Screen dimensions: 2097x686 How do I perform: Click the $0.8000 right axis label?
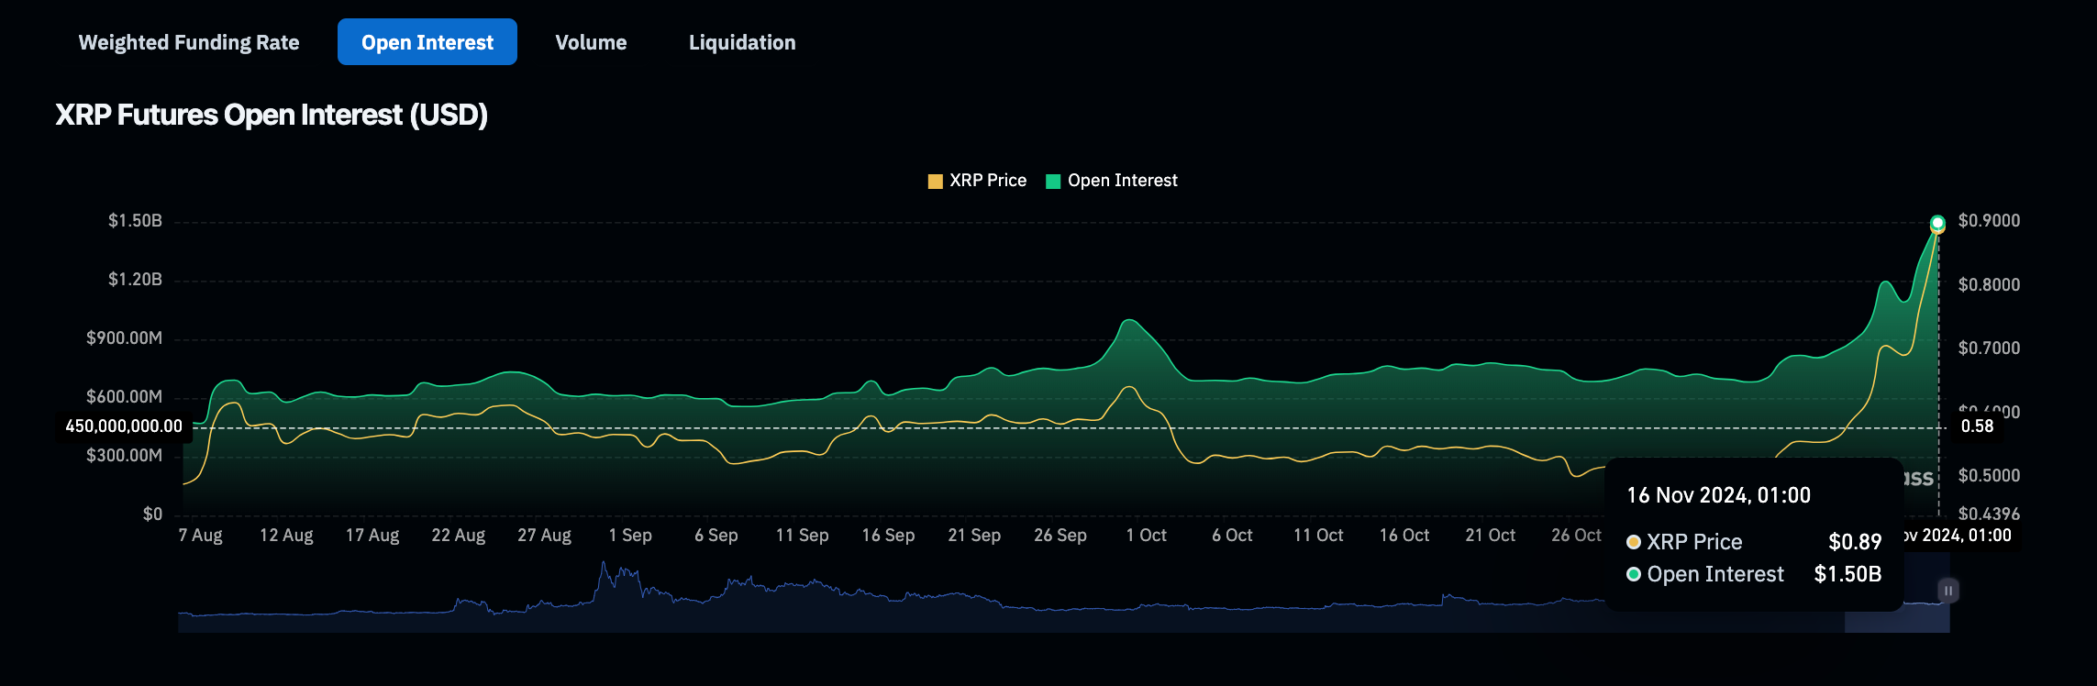pyautogui.click(x=1989, y=285)
